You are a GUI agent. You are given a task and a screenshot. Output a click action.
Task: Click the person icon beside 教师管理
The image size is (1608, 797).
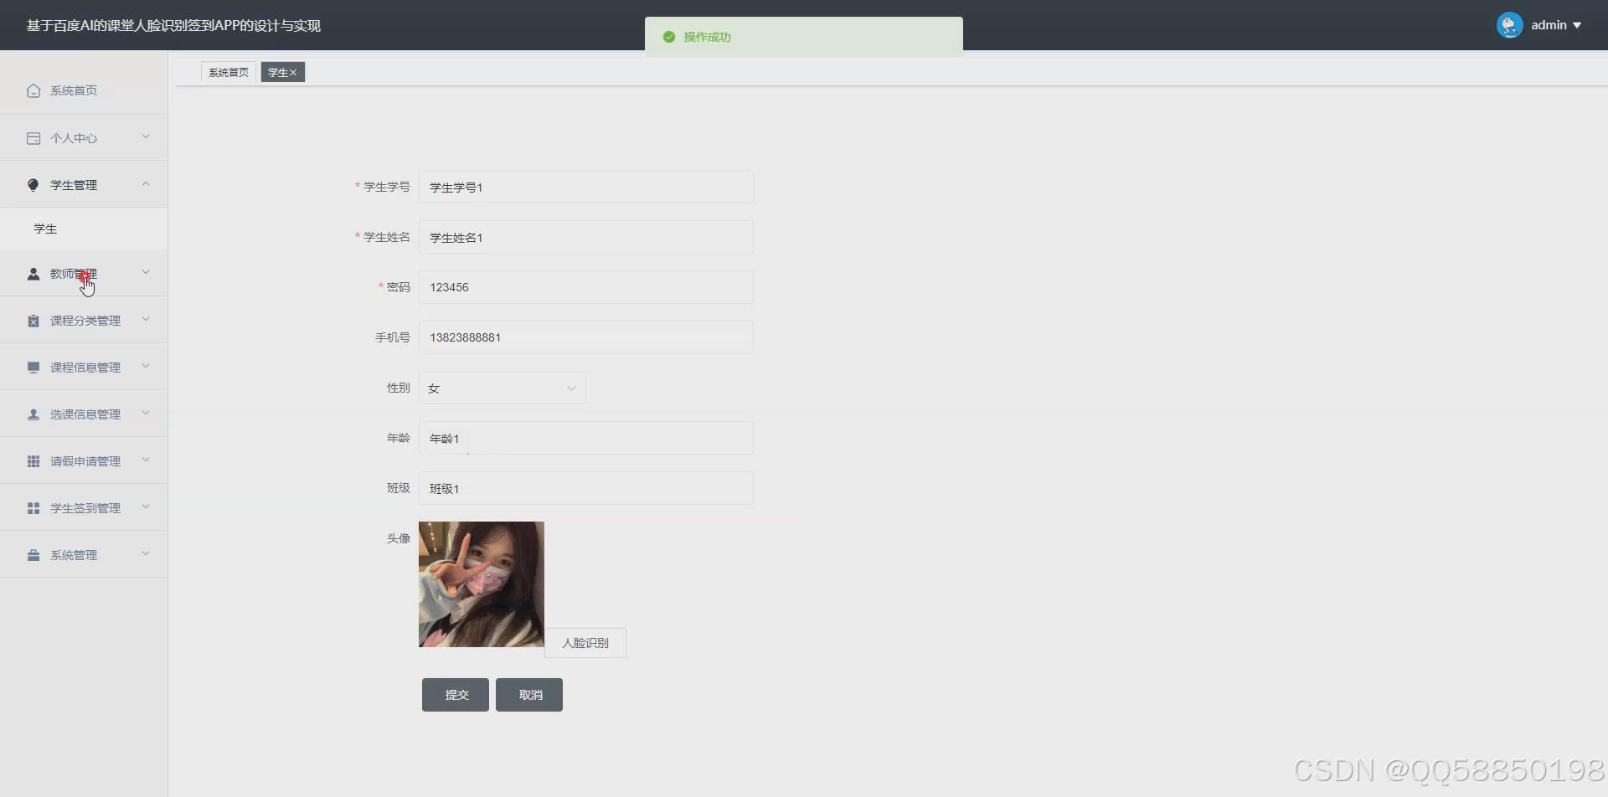click(33, 274)
